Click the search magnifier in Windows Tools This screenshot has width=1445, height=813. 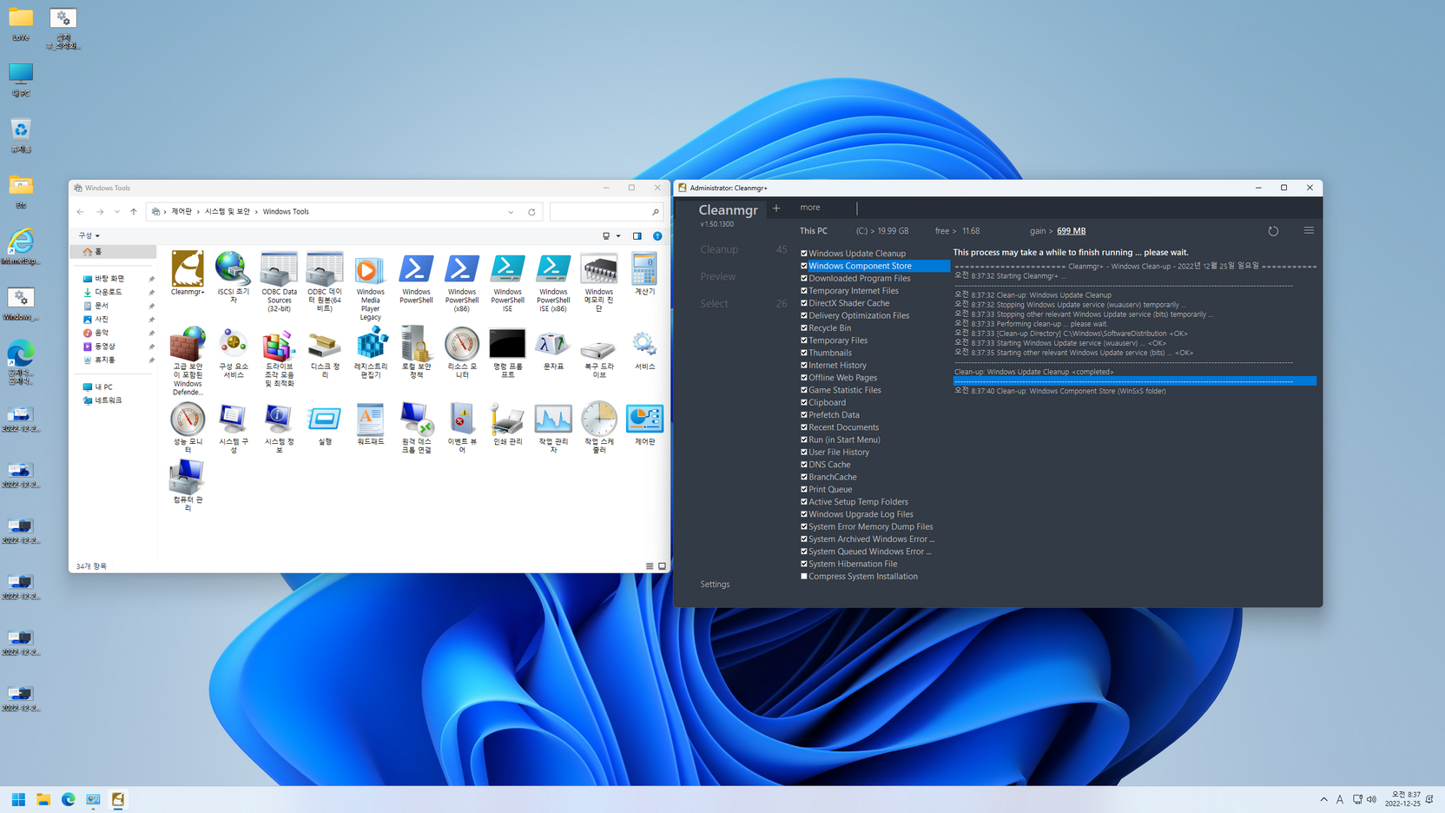656,212
